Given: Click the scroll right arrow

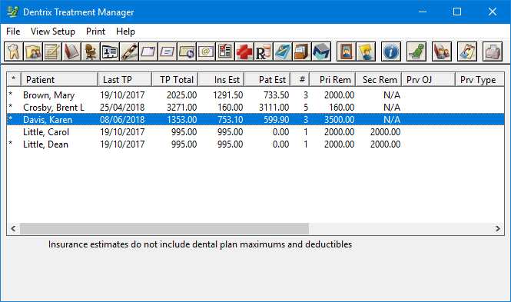Looking at the screenshot, I should (498, 229).
